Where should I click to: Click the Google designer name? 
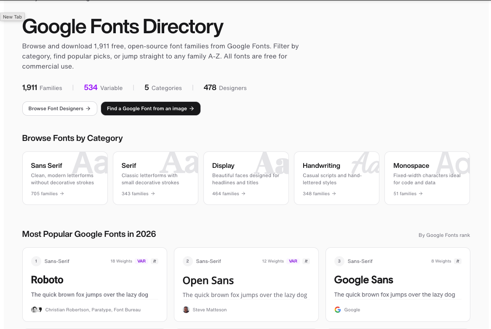tap(352, 310)
